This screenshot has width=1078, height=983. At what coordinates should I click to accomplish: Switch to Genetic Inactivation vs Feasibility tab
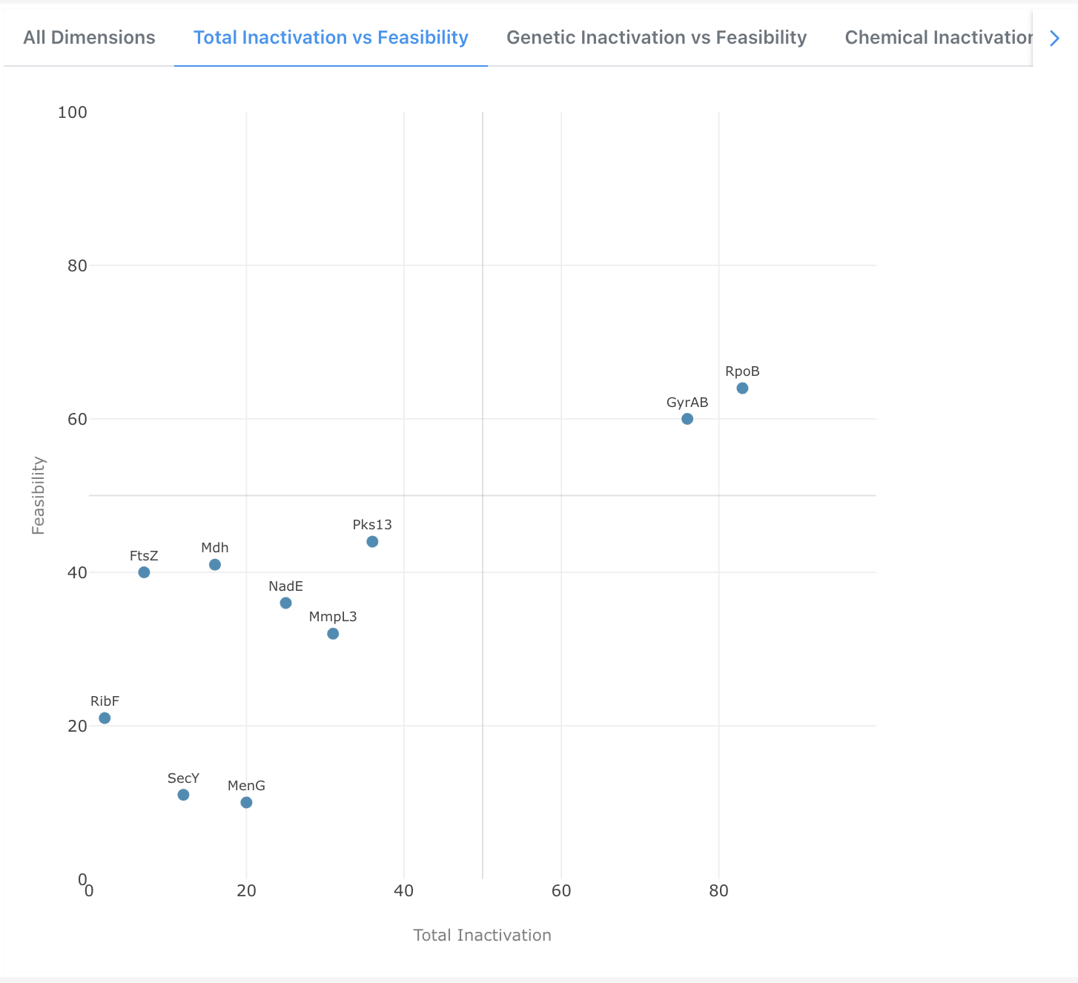pyautogui.click(x=656, y=38)
